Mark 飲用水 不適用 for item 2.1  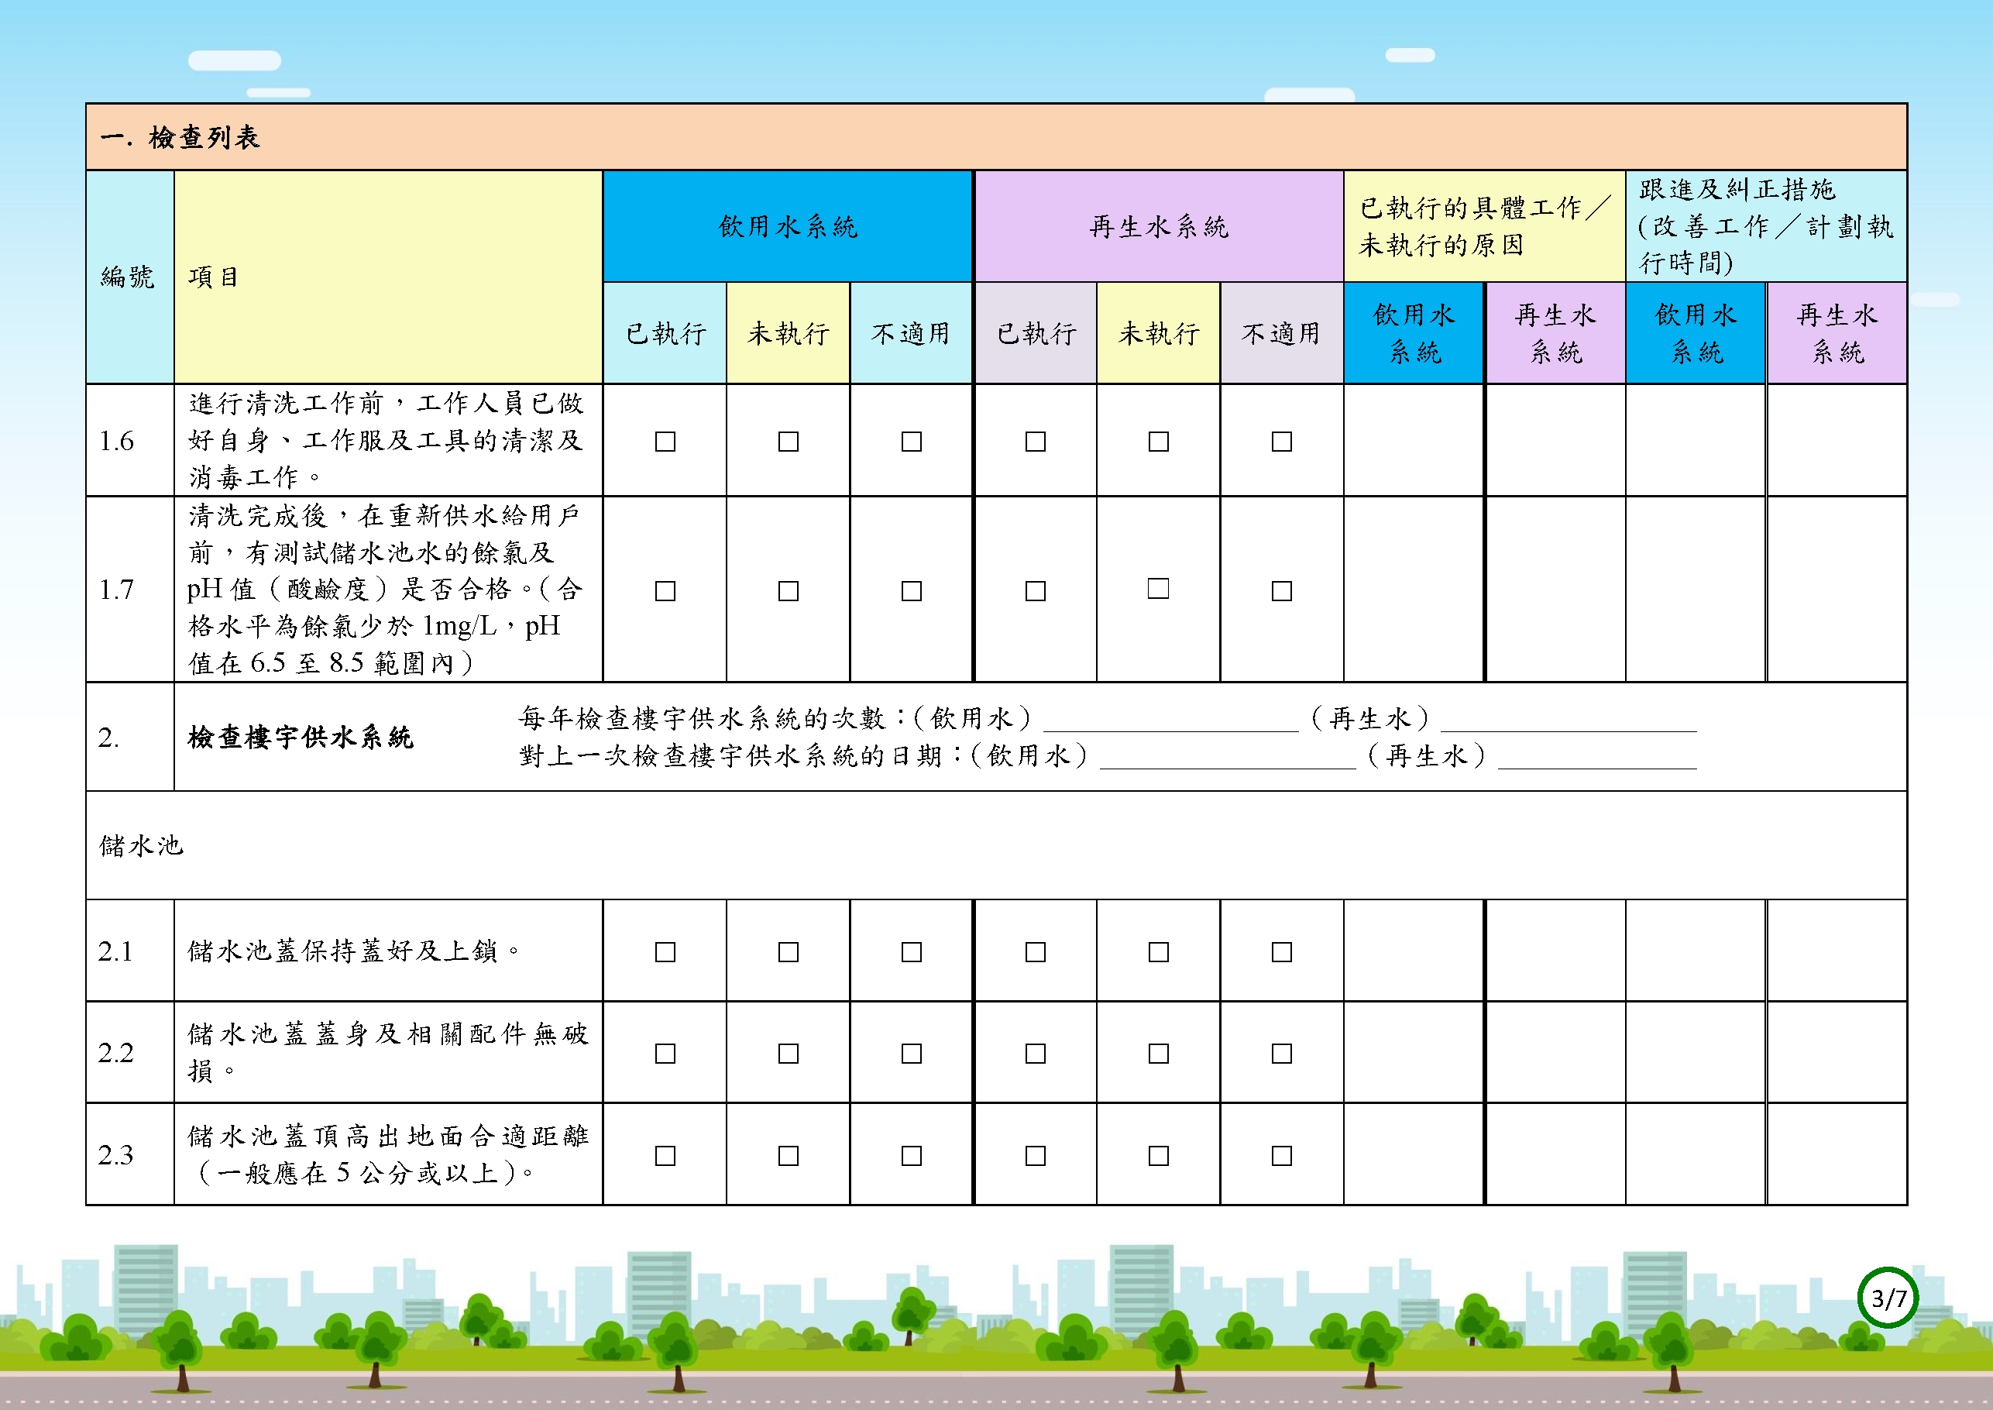912,951
